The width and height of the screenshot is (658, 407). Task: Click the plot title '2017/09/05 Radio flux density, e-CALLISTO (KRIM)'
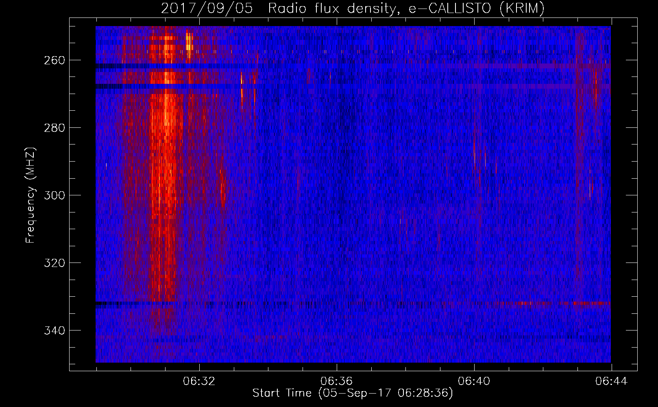[x=353, y=8]
